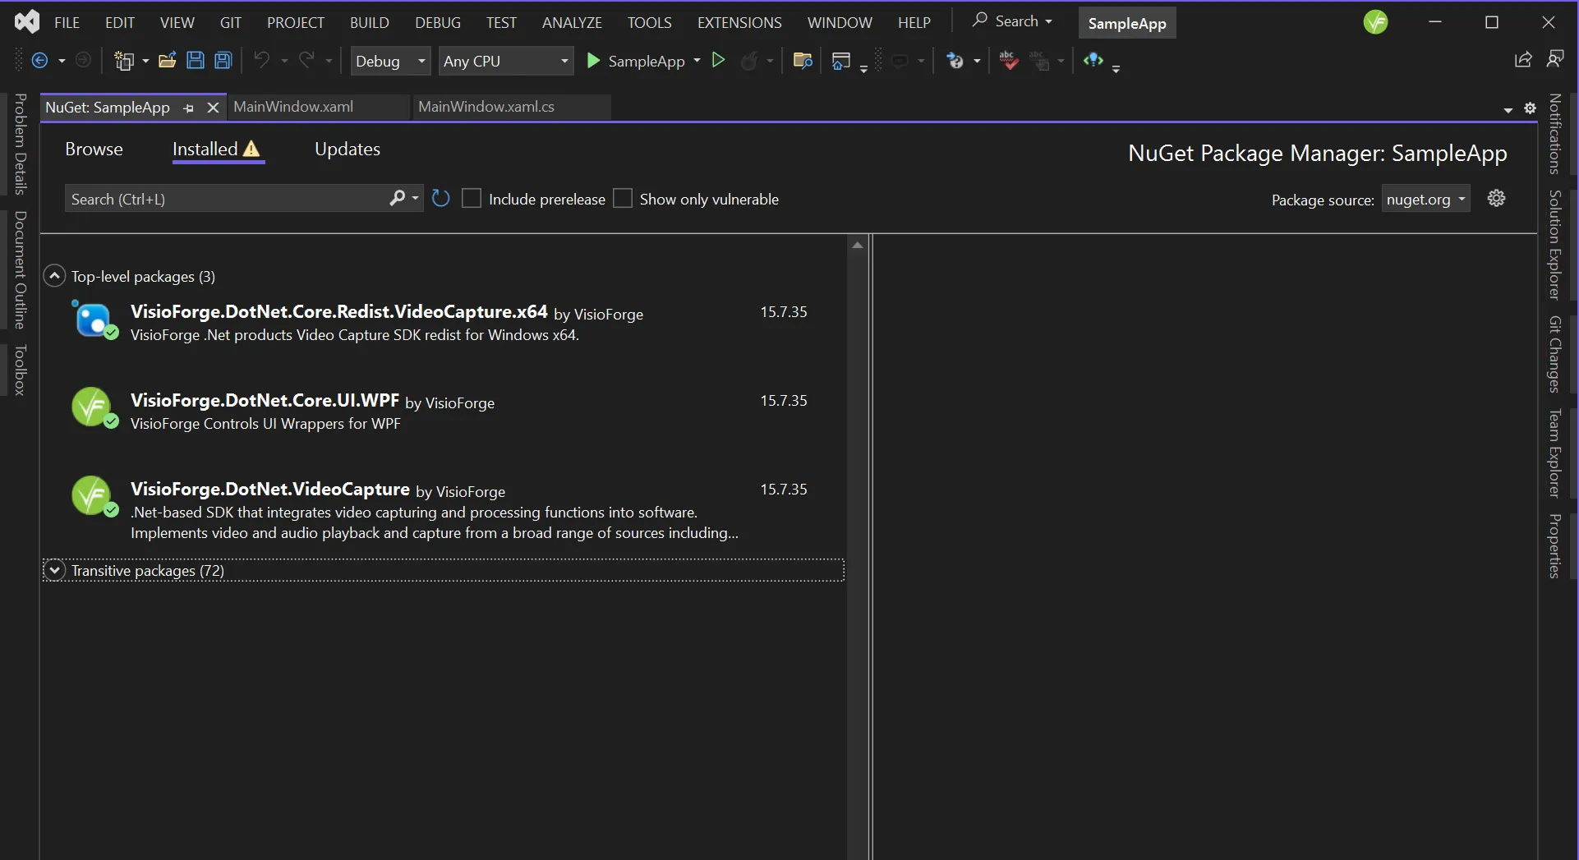Start SampleApp with the green play button

[593, 61]
